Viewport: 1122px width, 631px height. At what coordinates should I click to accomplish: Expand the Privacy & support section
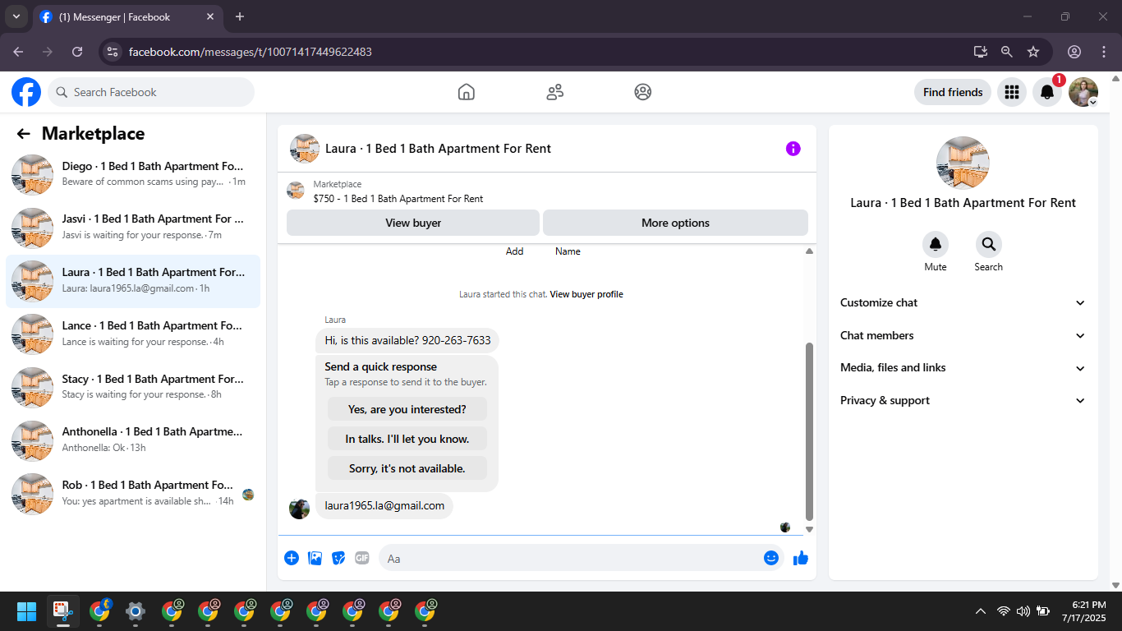[963, 400]
